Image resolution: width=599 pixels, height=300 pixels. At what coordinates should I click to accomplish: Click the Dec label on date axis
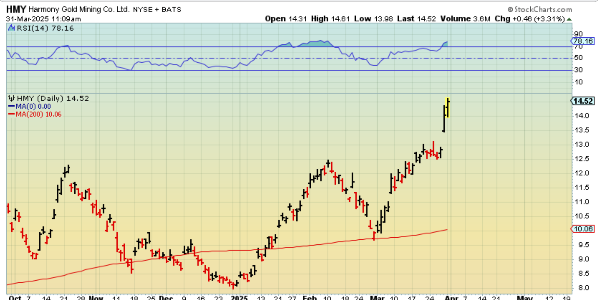pos(166,298)
